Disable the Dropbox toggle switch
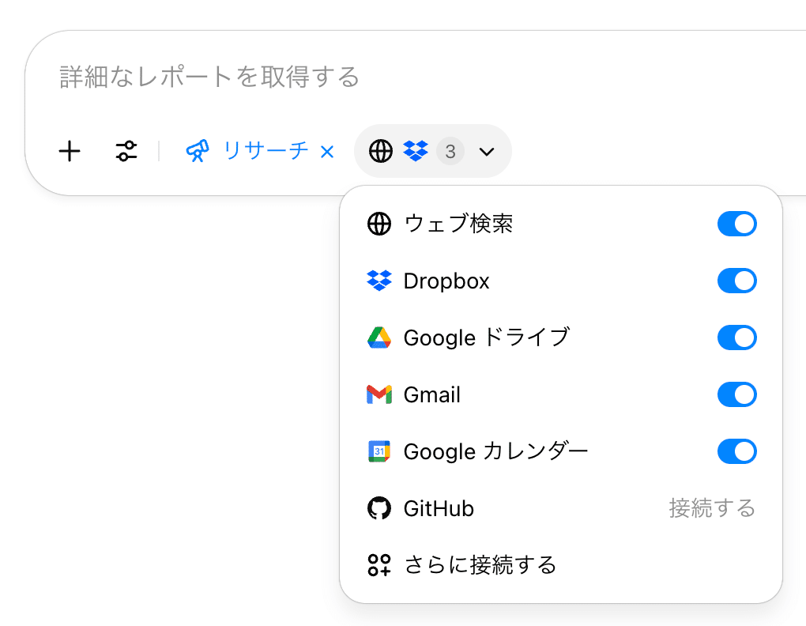Viewport: 806px width, 626px height. pos(736,281)
